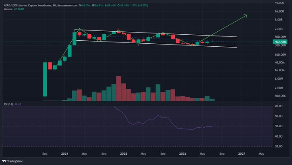This screenshot has height=165, width=292.
Task: Click the RSI 40.00 scale label
Action: click(x=278, y=136)
